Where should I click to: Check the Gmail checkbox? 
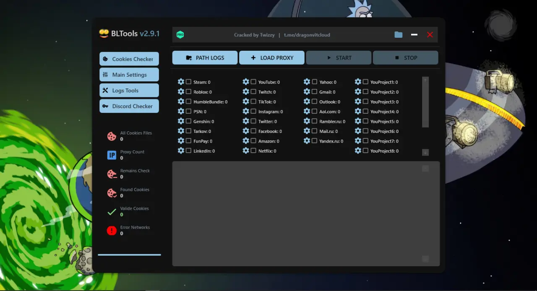(x=314, y=91)
